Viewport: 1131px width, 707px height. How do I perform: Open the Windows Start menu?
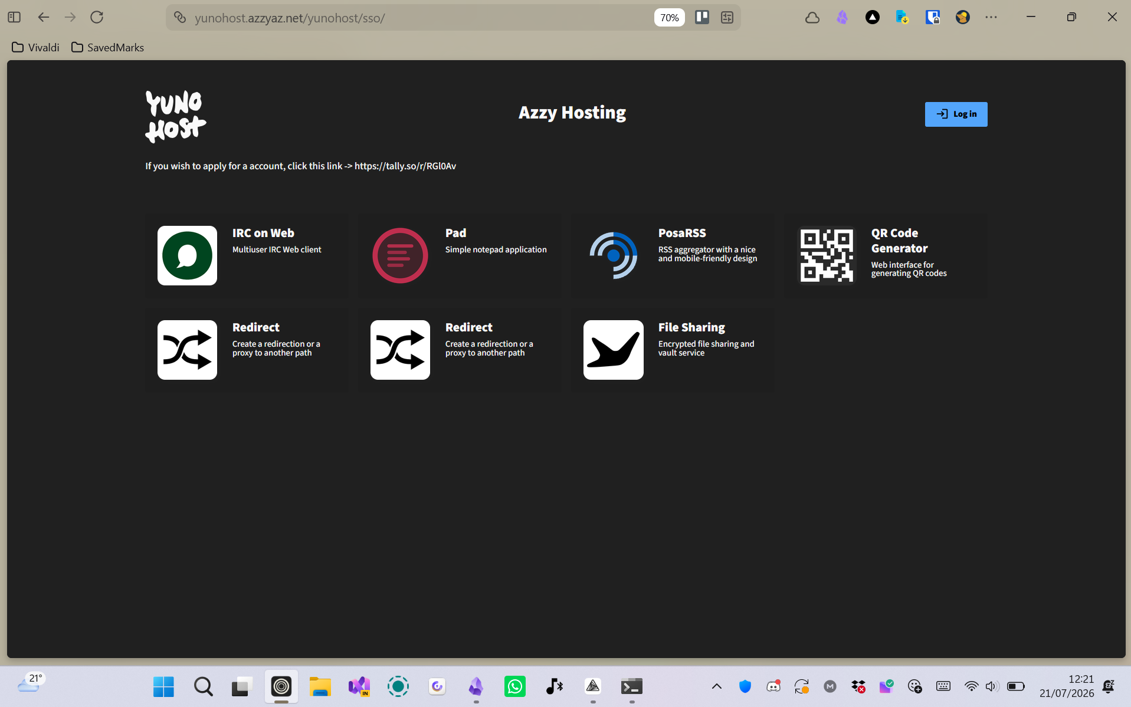pyautogui.click(x=163, y=686)
